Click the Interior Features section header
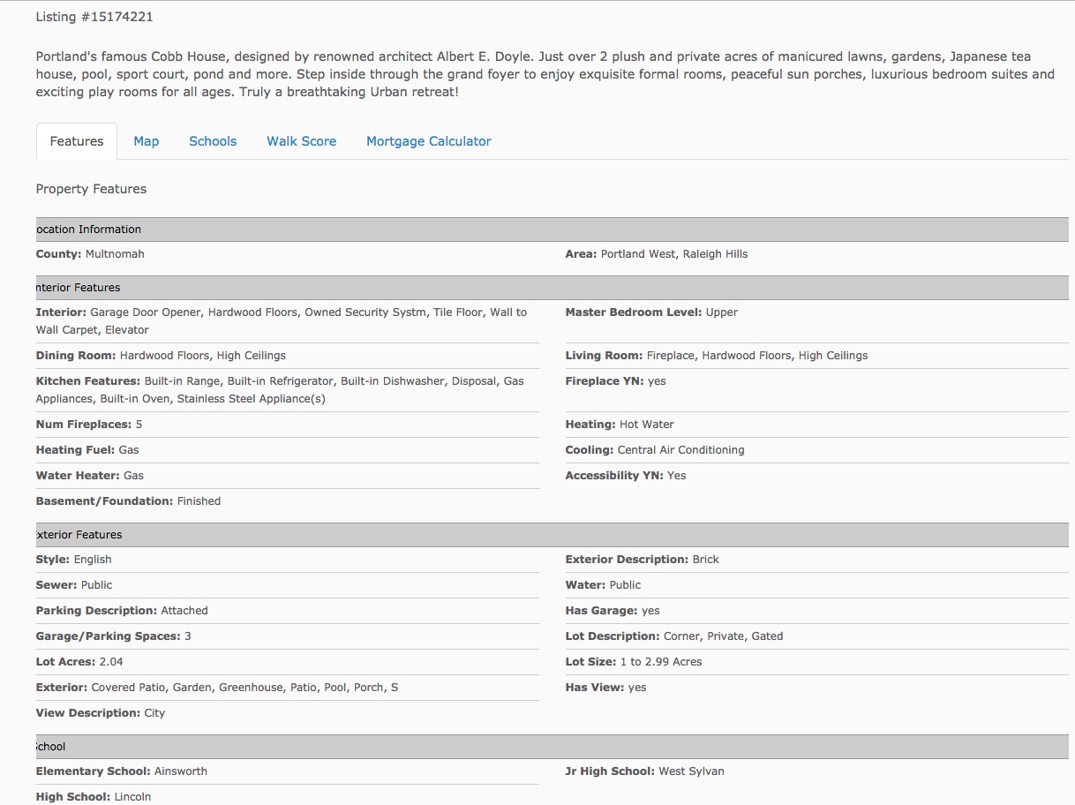This screenshot has height=805, width=1075. click(78, 288)
